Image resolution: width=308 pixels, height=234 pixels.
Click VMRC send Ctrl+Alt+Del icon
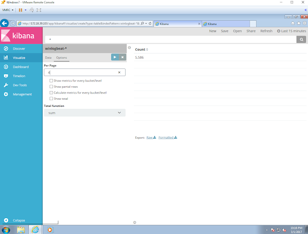[32, 10]
